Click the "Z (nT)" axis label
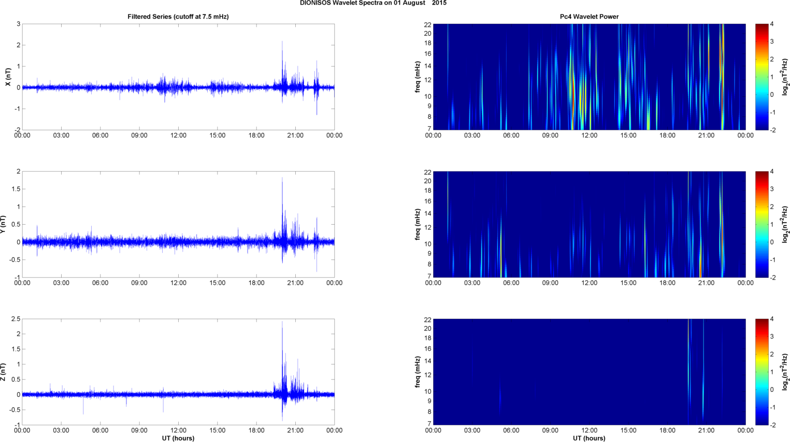790x442 pixels. click(x=3, y=372)
